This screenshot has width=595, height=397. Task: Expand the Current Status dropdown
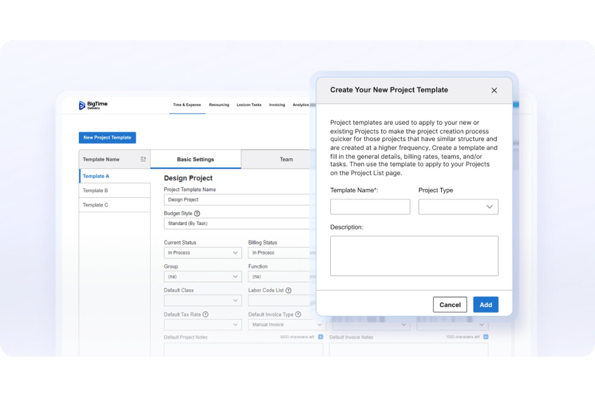click(203, 253)
